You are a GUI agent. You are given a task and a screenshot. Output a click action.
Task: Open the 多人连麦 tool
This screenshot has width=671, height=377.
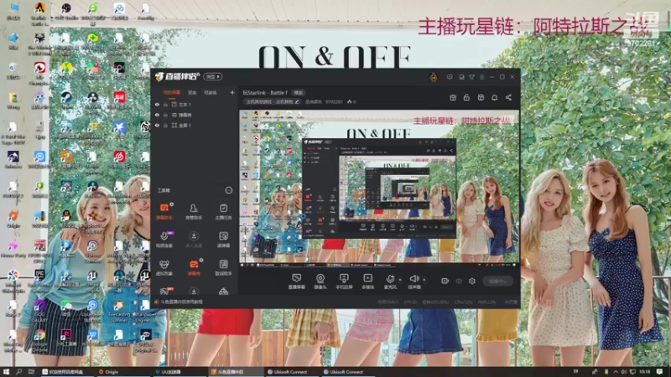(x=194, y=240)
